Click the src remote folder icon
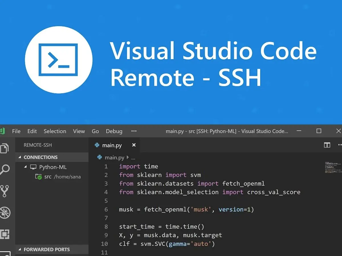The width and height of the screenshot is (342, 256). (38, 177)
